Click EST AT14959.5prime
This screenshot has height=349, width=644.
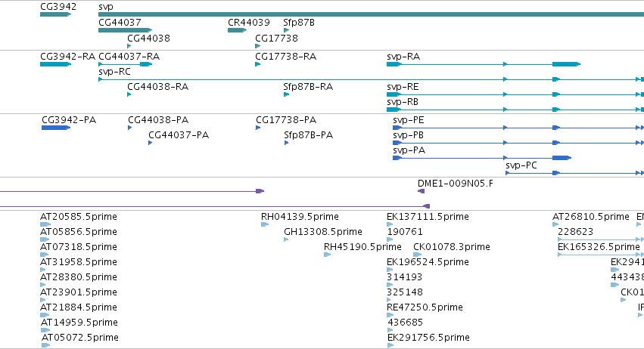point(79,323)
